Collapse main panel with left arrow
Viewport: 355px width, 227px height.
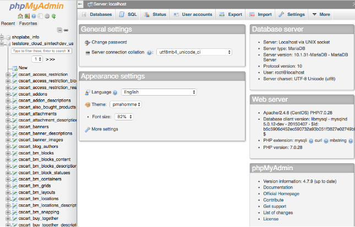[x=80, y=4]
